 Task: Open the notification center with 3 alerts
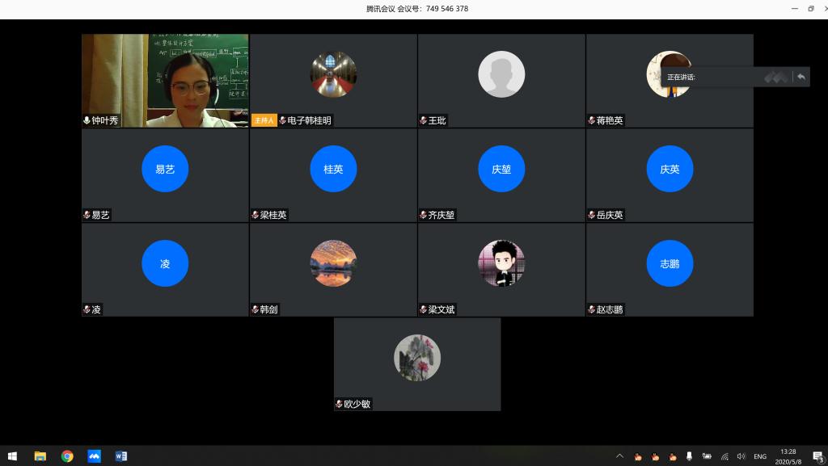[x=817, y=457]
